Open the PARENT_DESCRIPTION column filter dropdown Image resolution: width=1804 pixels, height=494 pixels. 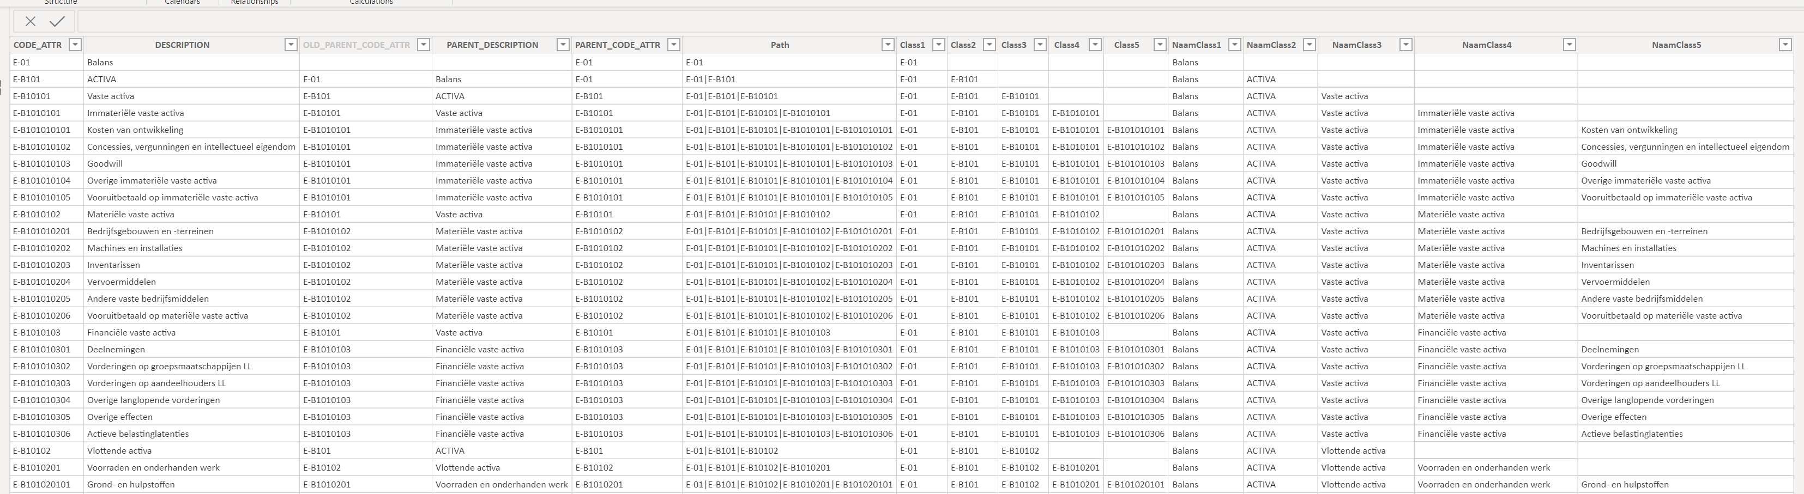click(562, 45)
